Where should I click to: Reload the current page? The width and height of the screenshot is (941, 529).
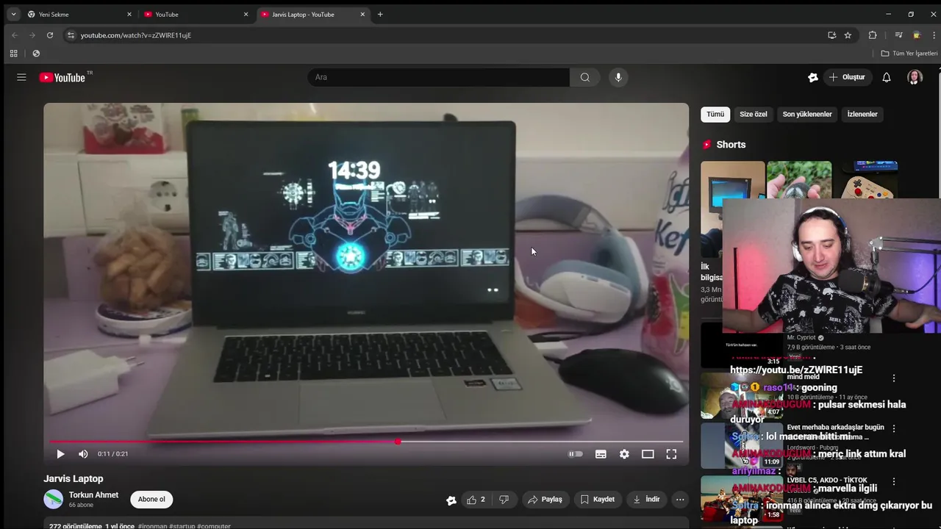pyautogui.click(x=50, y=35)
